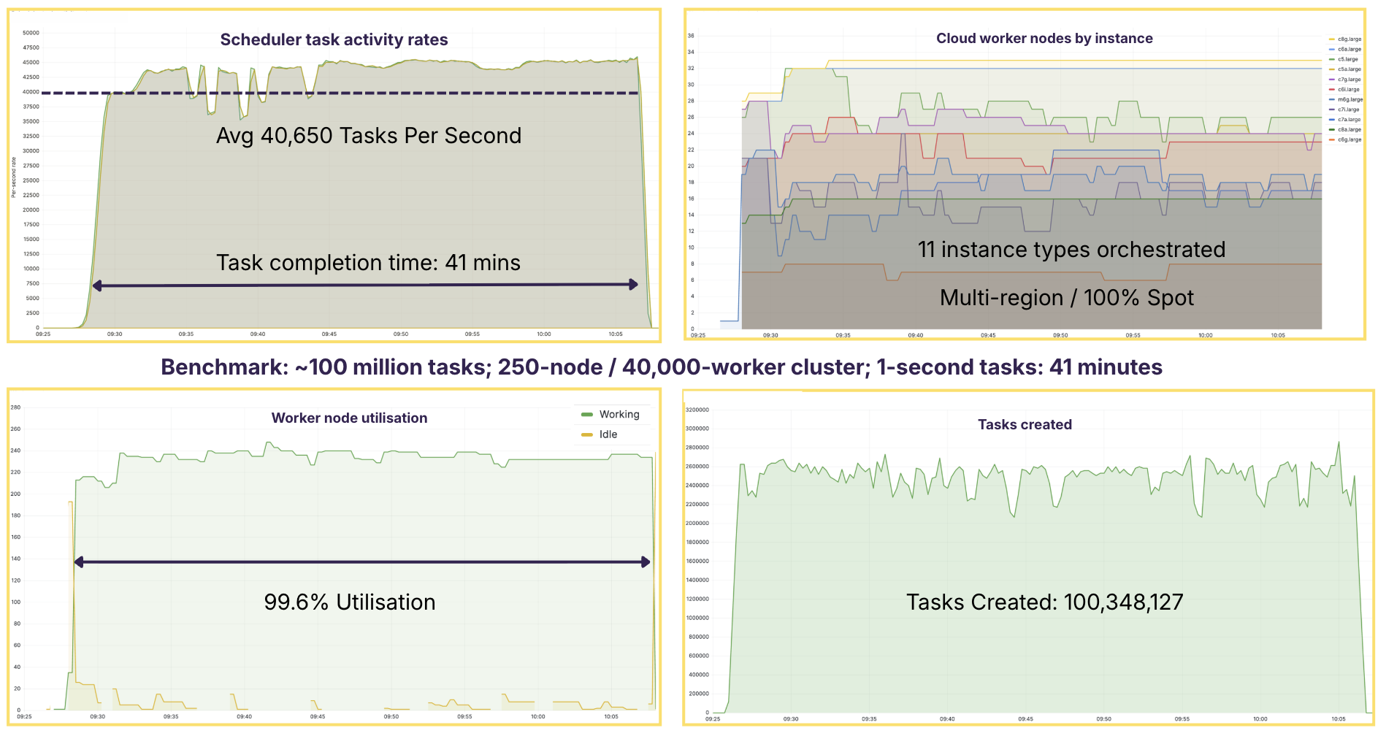Select the c7g.large legend item
The width and height of the screenshot is (1386, 736).
(x=1349, y=80)
